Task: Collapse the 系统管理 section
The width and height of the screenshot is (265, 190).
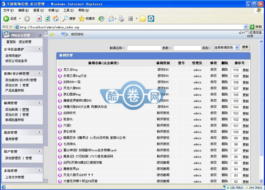Action: click(39, 170)
